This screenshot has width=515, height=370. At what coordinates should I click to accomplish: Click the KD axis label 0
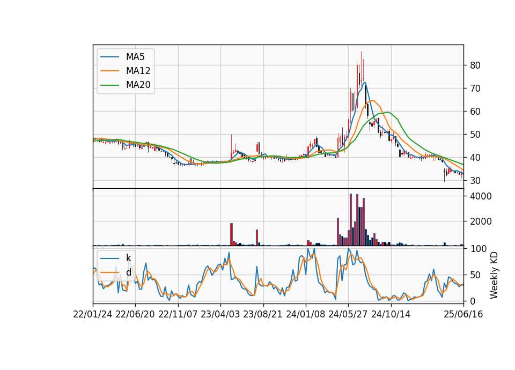point(472,301)
